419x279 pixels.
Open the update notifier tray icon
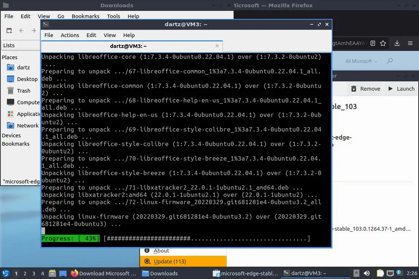click(x=399, y=272)
